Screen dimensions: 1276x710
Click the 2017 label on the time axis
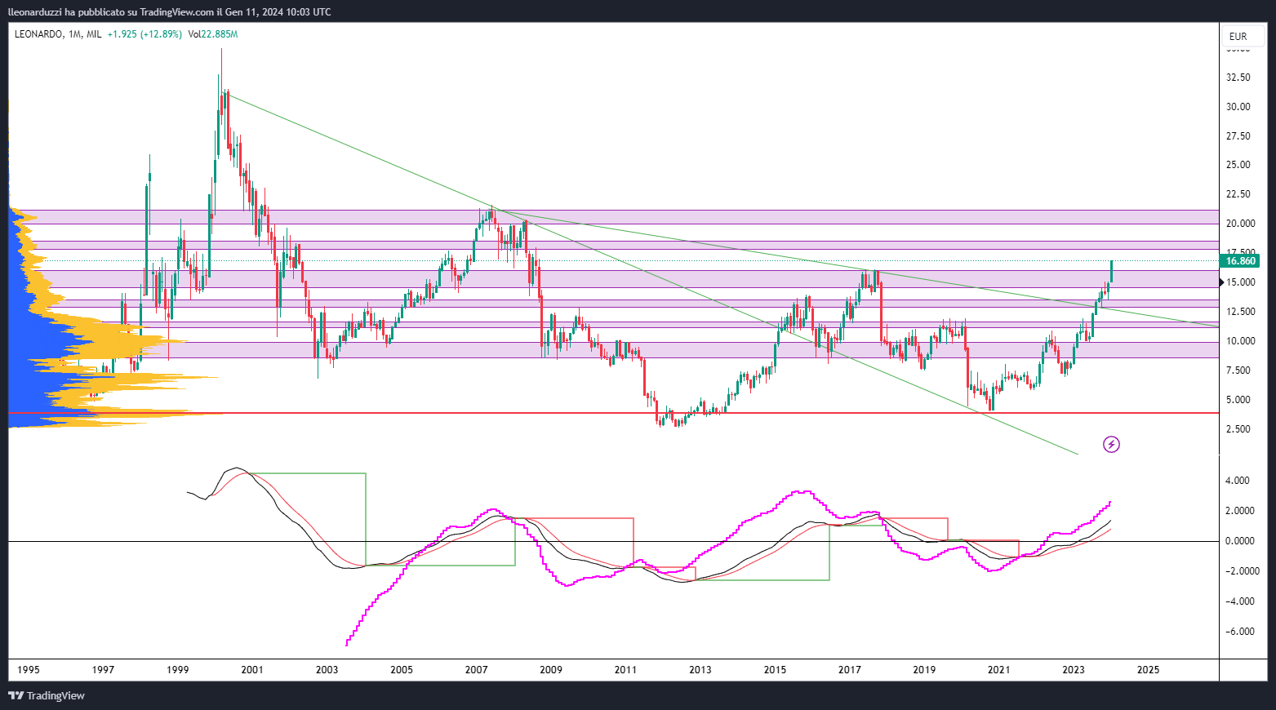tap(850, 670)
